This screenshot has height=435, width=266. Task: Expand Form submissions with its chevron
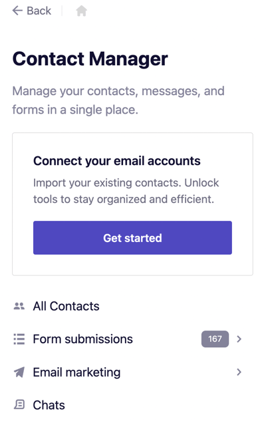point(239,339)
